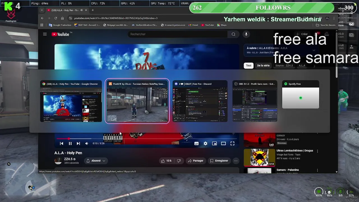Skip to next video in player
The width and height of the screenshot is (359, 202).
pyautogui.click(x=78, y=143)
